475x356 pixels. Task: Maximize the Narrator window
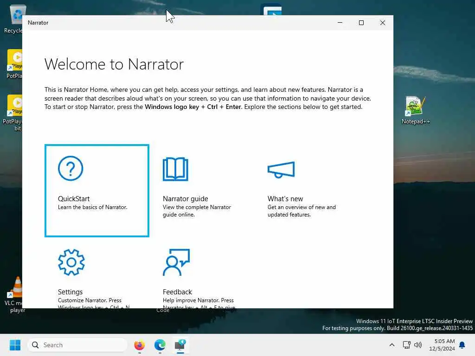[361, 23]
